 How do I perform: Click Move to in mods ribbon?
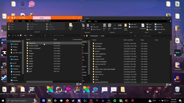(104, 27)
